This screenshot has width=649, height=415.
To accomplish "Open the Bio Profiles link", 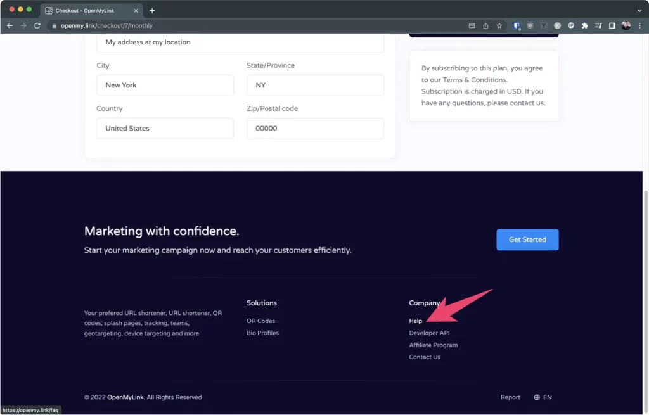I will point(263,333).
